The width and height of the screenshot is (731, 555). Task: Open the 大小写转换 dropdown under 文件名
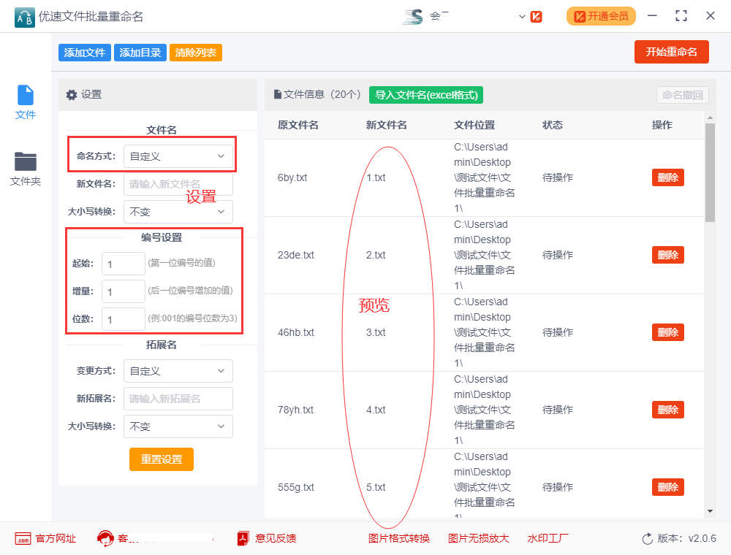coord(178,212)
